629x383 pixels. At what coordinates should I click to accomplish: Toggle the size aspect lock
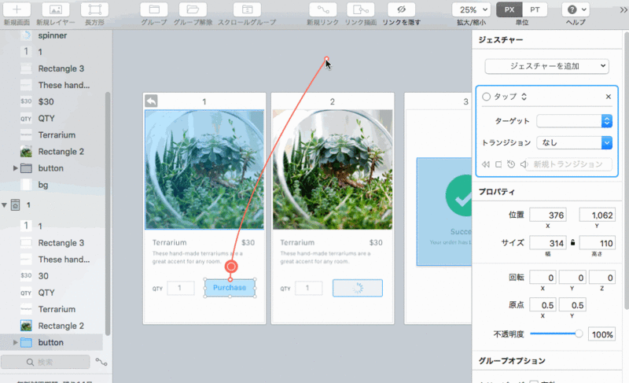(x=573, y=243)
